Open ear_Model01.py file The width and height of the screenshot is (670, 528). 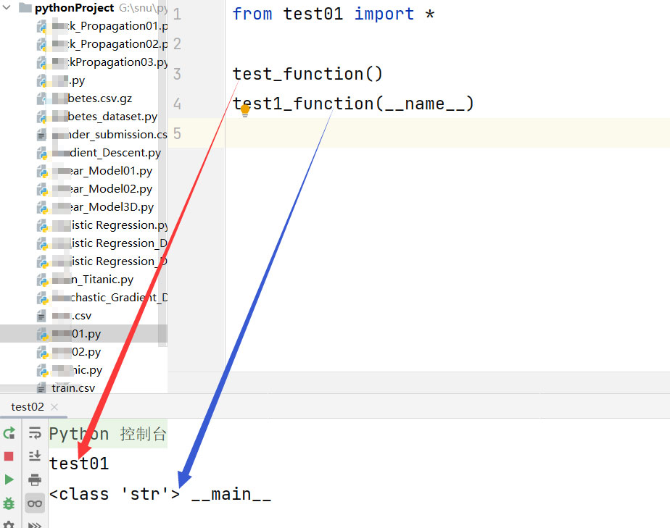pos(95,171)
